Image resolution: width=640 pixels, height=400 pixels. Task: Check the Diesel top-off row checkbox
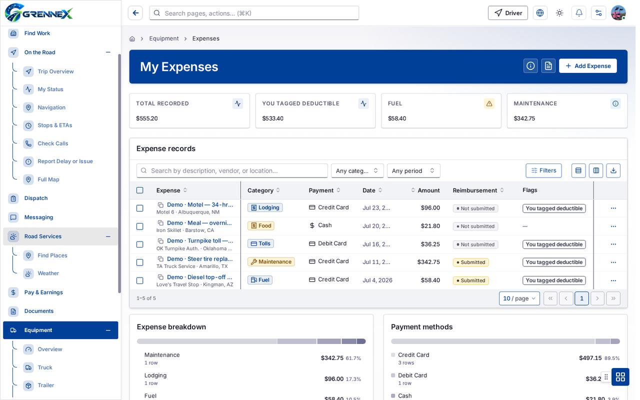tap(140, 280)
